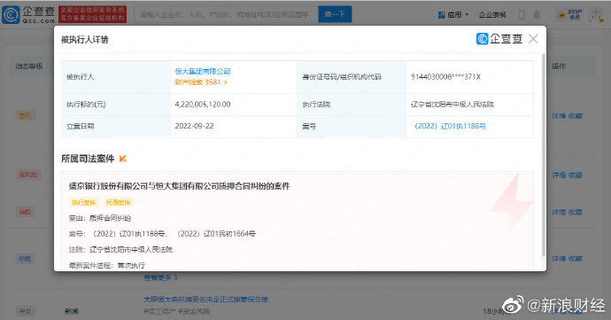Click the Qcc.com logo icon in header

click(x=11, y=15)
